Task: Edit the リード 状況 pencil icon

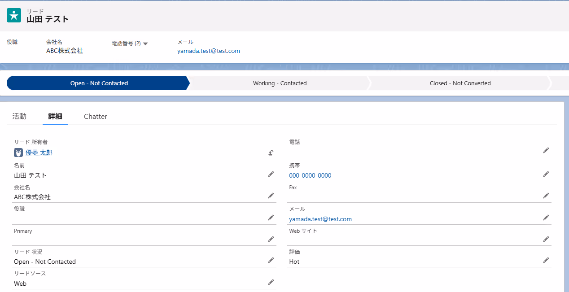Action: (271, 260)
